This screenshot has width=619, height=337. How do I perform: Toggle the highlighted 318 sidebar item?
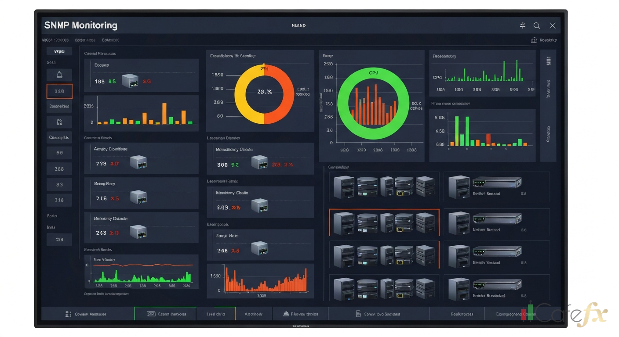(x=59, y=91)
